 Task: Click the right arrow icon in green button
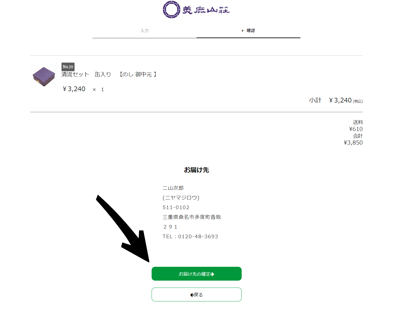point(212,274)
